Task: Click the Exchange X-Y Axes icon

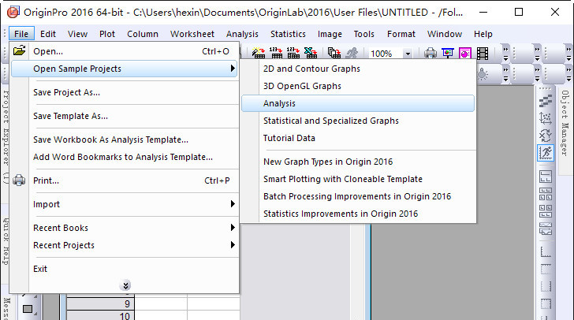Action: [546, 136]
